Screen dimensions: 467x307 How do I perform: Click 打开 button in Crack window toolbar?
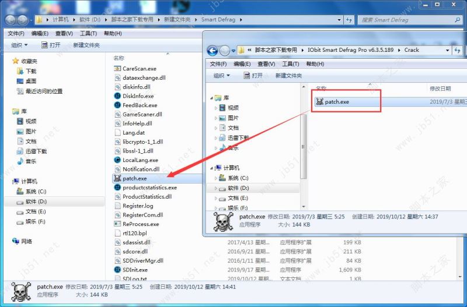(253, 76)
